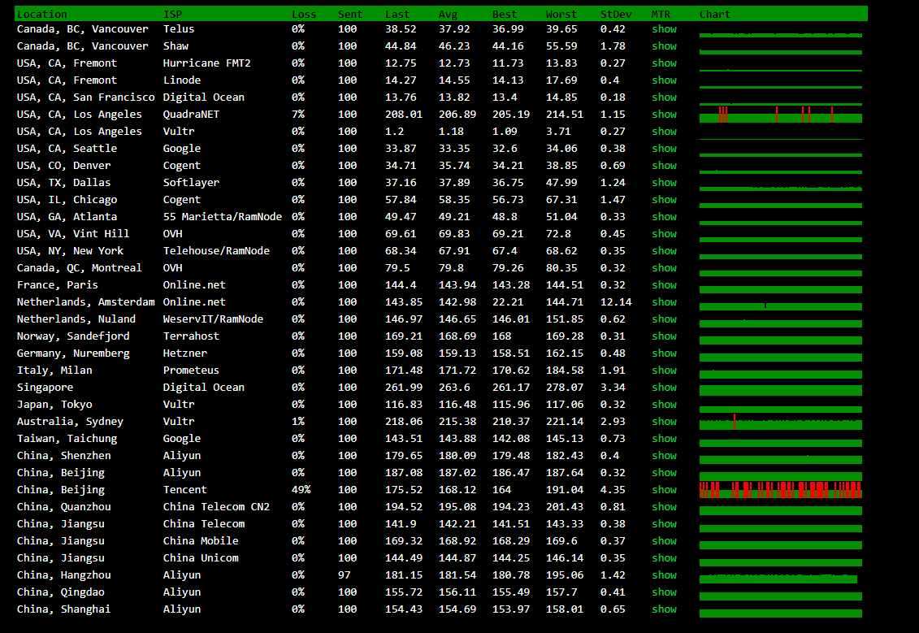Show MTR for Google Seattle
This screenshot has height=633, width=919.
tap(664, 148)
